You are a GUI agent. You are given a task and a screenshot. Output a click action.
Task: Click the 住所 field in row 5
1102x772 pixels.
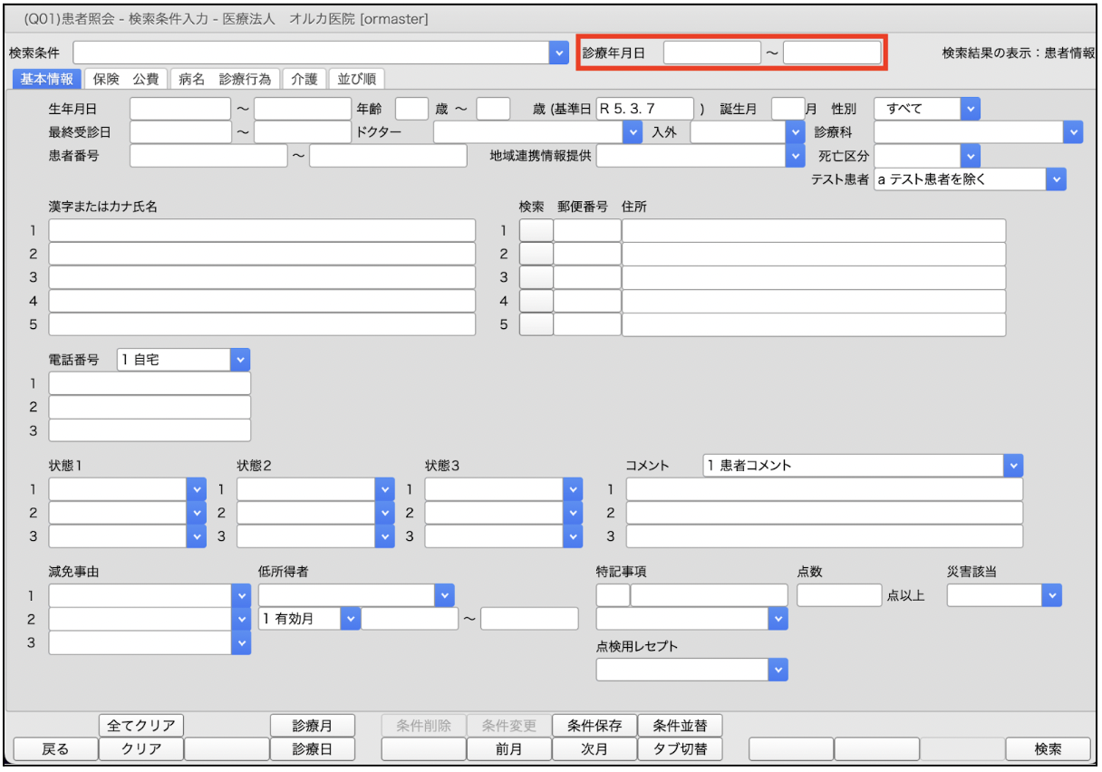click(x=814, y=324)
